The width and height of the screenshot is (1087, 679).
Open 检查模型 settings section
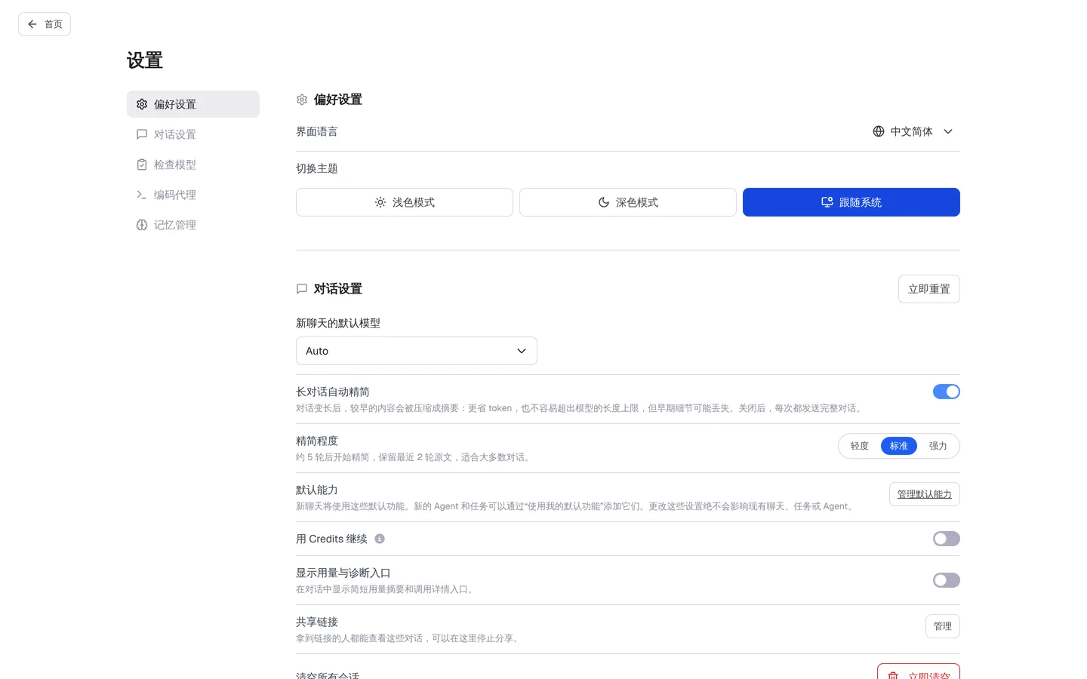[193, 164]
